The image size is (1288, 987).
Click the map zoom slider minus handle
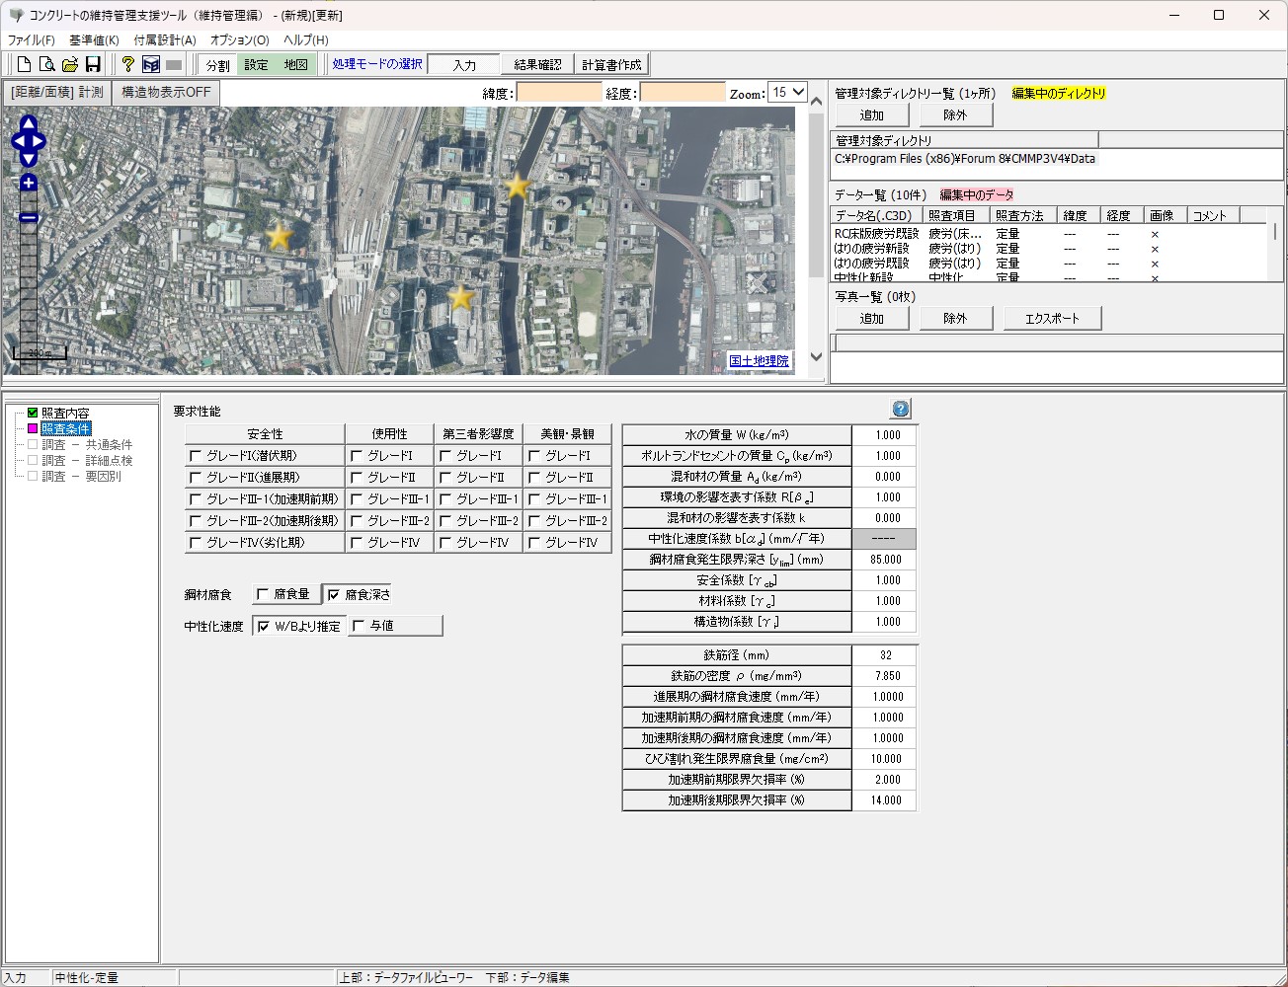pos(29,218)
